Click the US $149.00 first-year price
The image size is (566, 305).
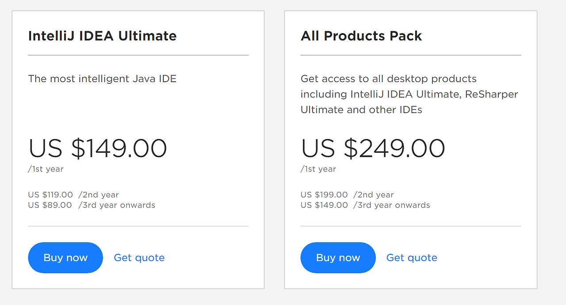[98, 148]
